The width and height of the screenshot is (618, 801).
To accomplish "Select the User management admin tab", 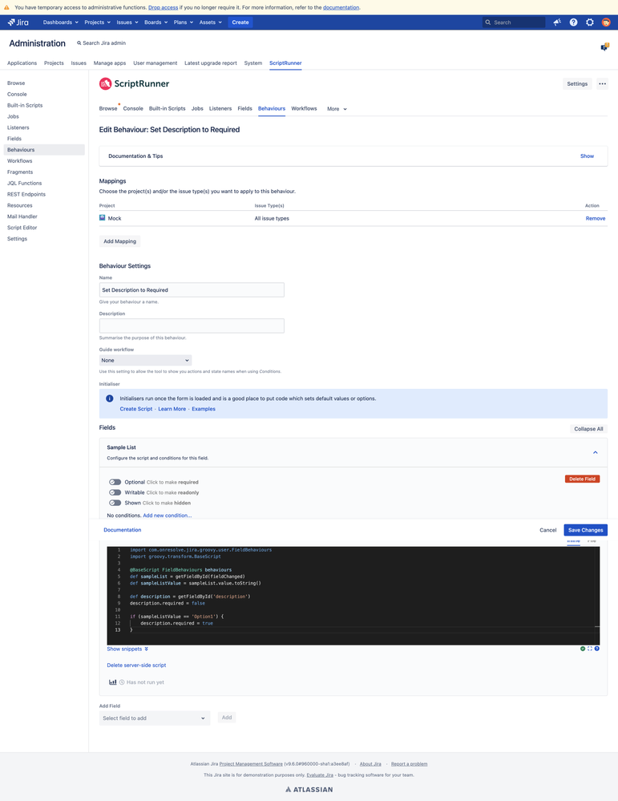I will coord(156,63).
